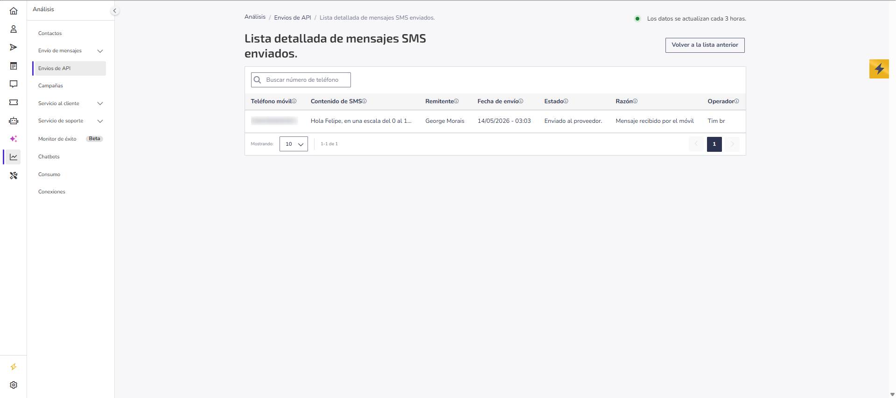Open the paper plane send icon
This screenshot has width=896, height=398.
[x=14, y=47]
